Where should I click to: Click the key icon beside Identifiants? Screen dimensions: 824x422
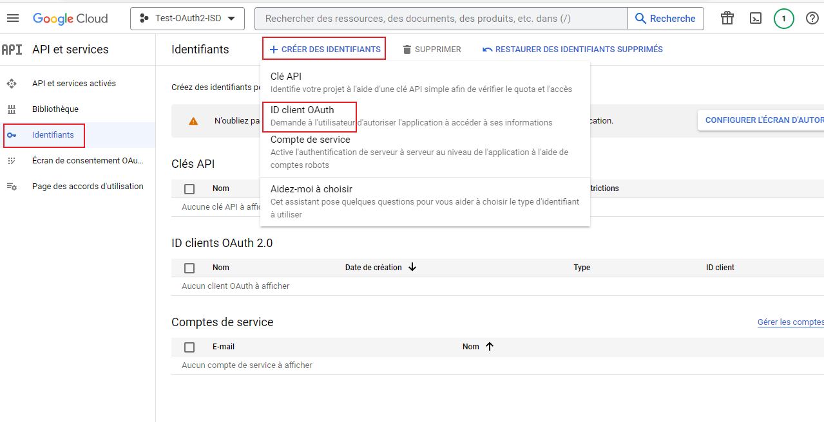tap(12, 135)
